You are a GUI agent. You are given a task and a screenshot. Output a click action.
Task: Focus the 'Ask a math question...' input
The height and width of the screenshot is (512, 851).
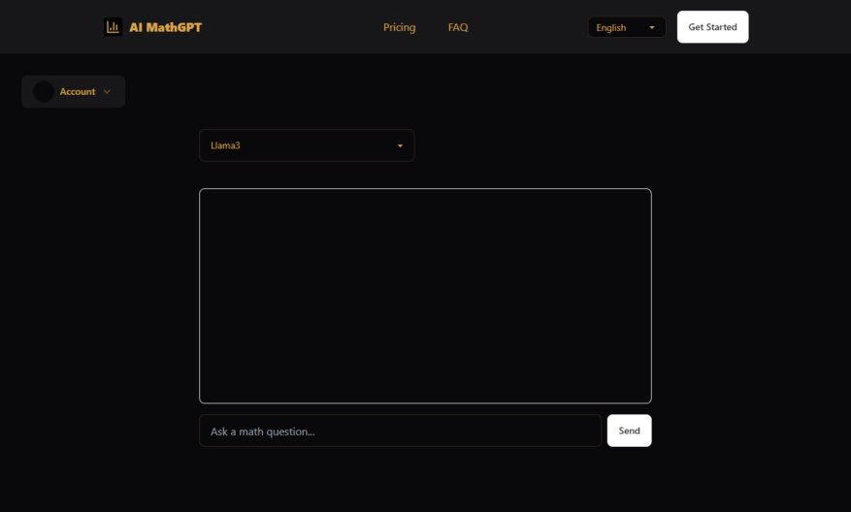[401, 432]
